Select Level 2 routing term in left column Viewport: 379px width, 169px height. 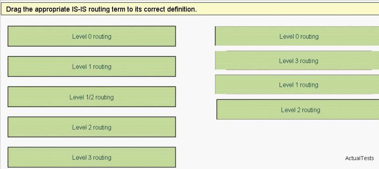92,127
